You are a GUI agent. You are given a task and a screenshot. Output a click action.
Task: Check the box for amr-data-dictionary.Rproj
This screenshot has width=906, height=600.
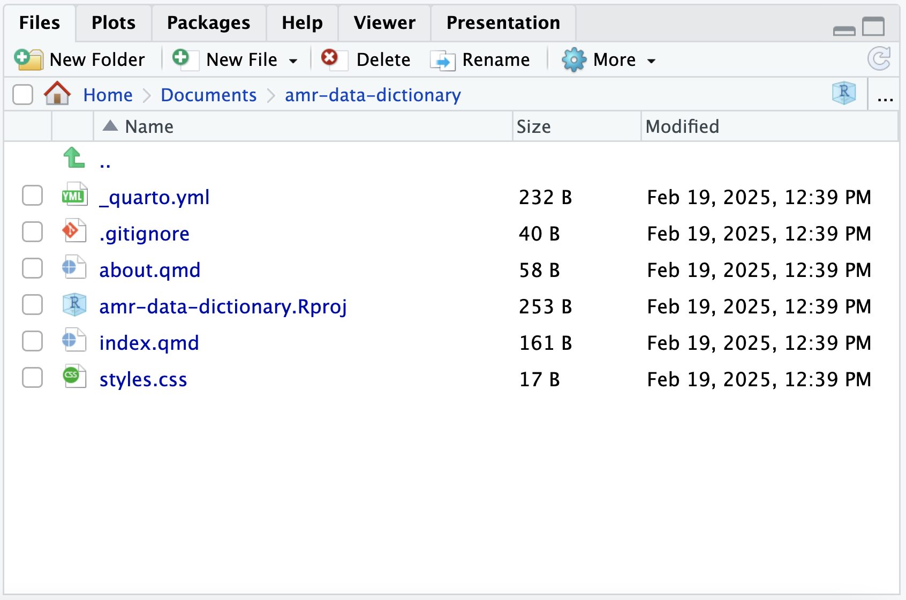click(33, 305)
